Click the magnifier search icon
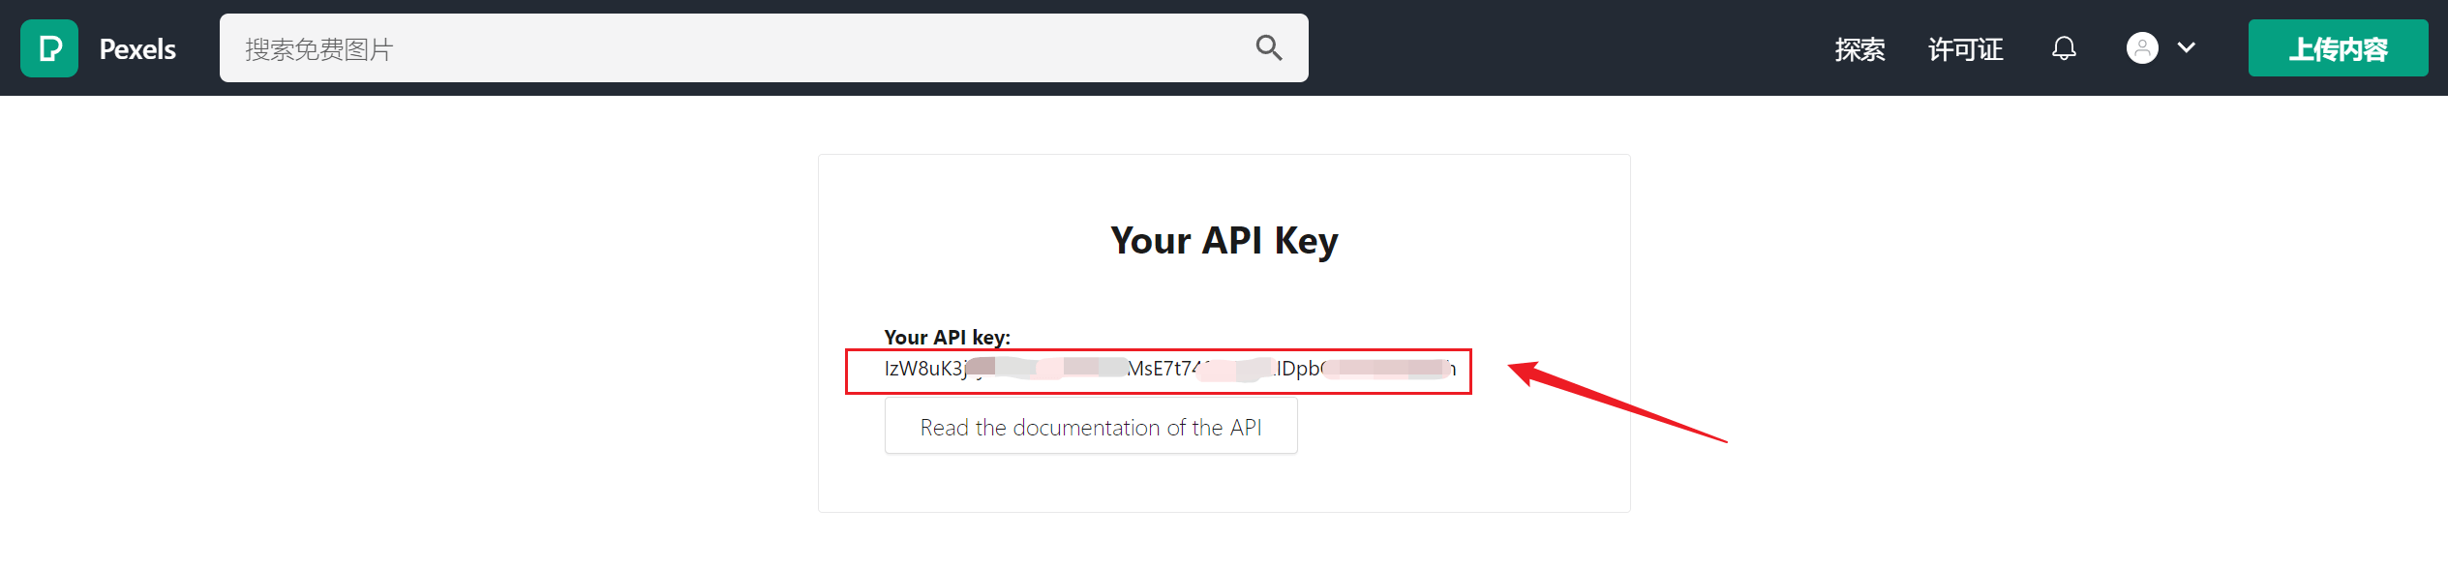This screenshot has height=568, width=2448. (x=1268, y=47)
